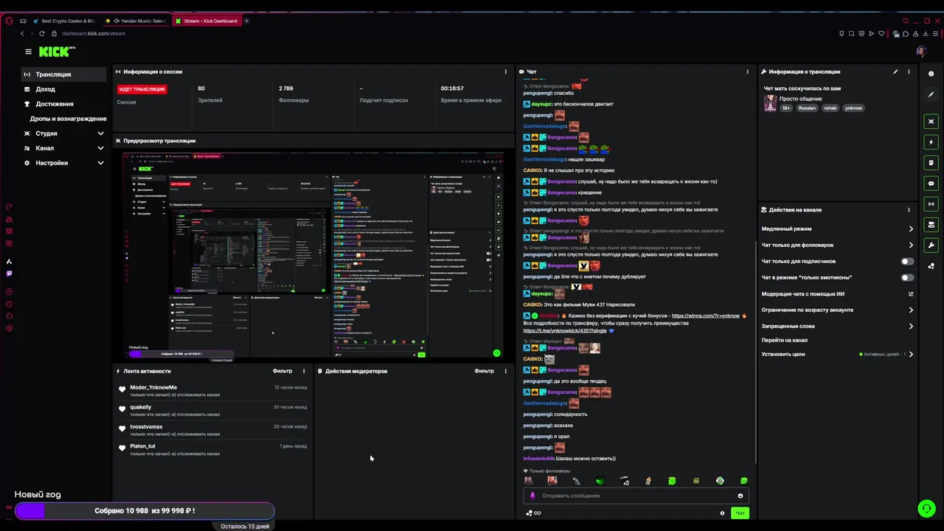Click the pencil icon in right sidebar
The image size is (944, 531).
(931, 94)
